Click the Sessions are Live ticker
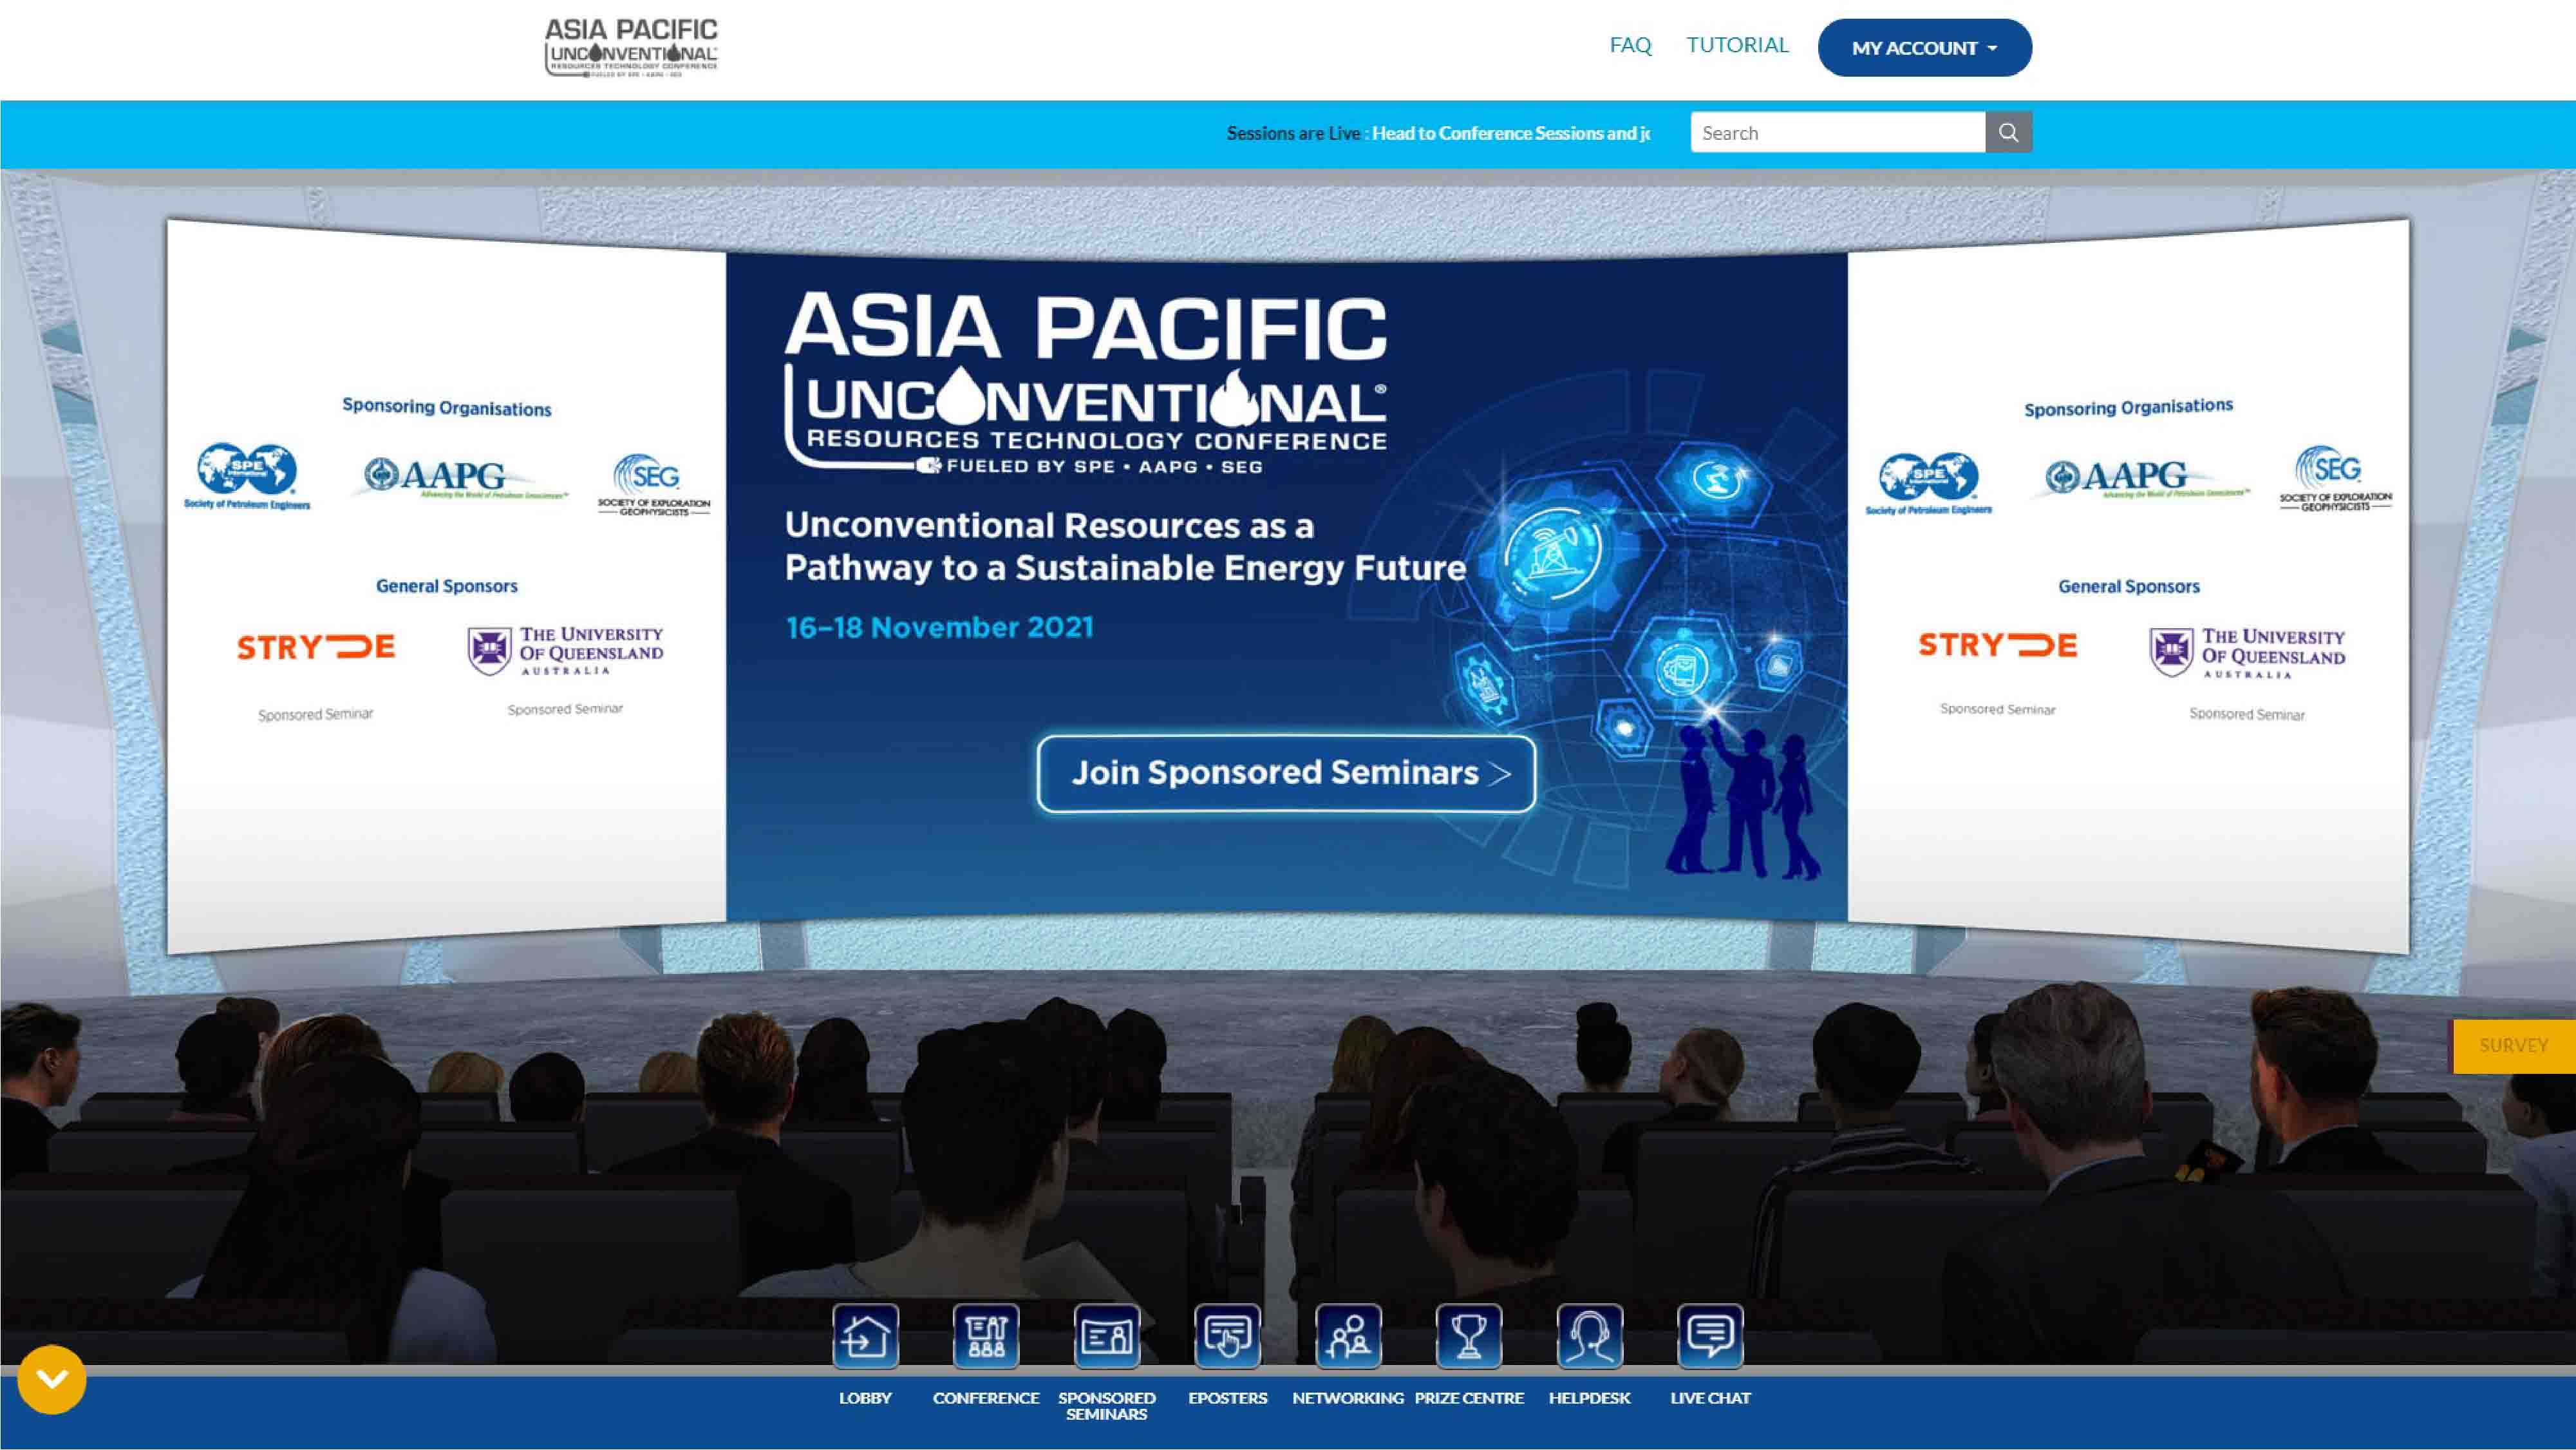Viewport: 2576px width, 1450px height. (x=1438, y=133)
